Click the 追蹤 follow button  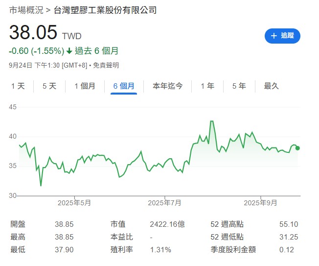282,36
